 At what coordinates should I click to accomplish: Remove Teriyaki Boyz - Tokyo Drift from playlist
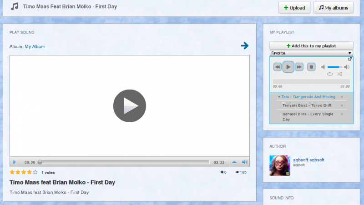pos(342,105)
